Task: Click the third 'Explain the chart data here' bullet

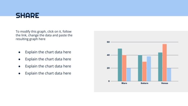Action: pyautogui.click(x=48, y=66)
